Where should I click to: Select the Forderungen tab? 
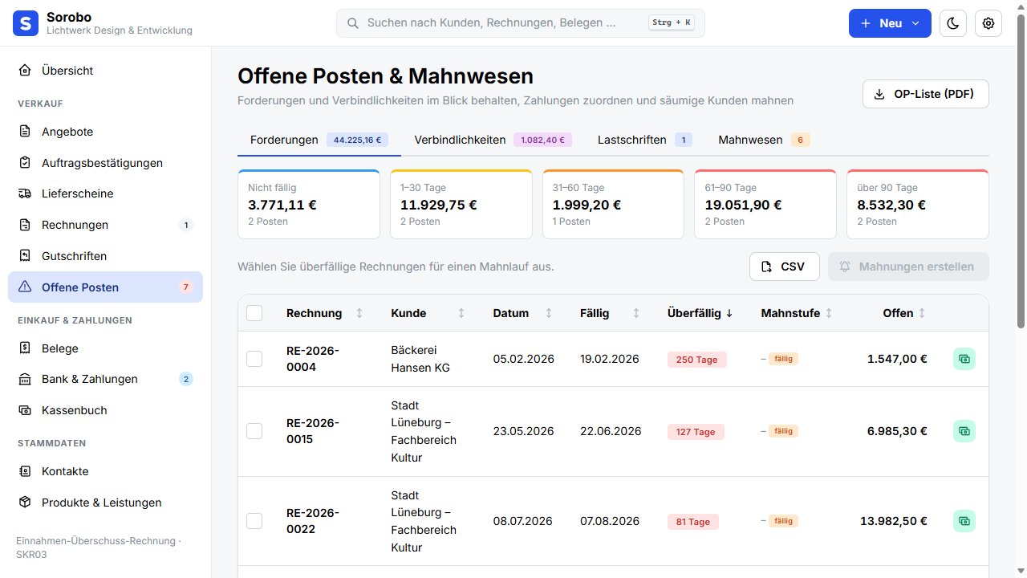(319, 140)
